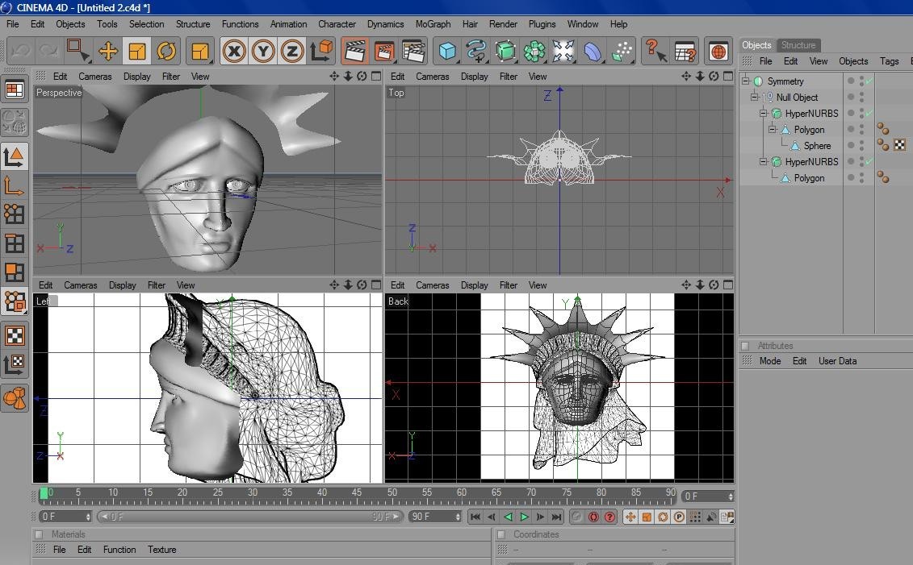
Task: Click the Redo arrow in the top toolbar
Action: click(x=48, y=51)
